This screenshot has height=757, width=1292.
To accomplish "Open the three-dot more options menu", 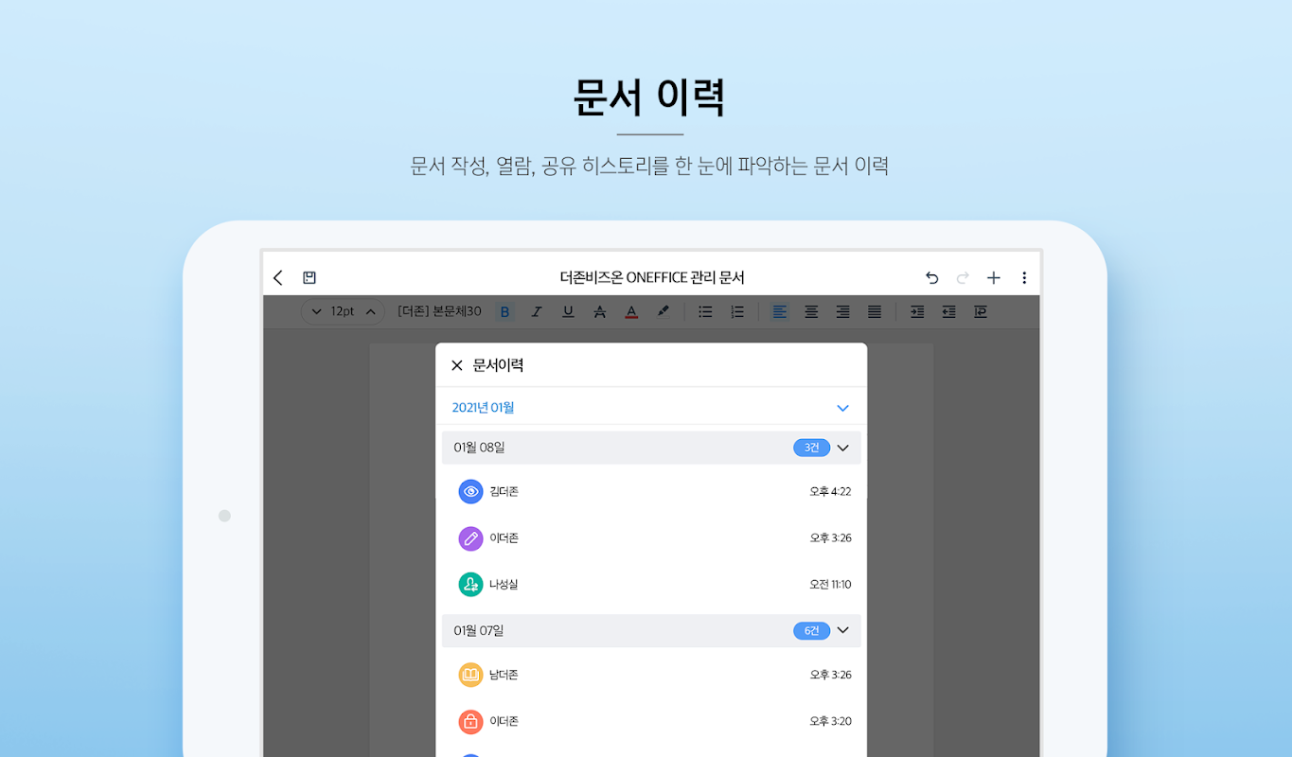I will click(1024, 278).
